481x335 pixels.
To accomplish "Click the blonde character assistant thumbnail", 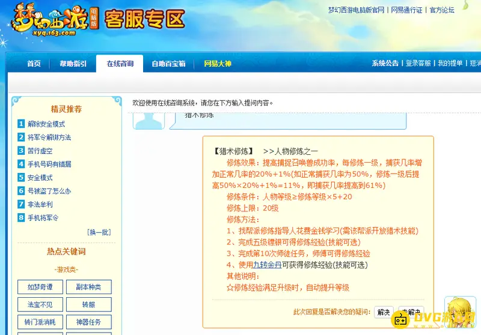I will coord(460,312).
